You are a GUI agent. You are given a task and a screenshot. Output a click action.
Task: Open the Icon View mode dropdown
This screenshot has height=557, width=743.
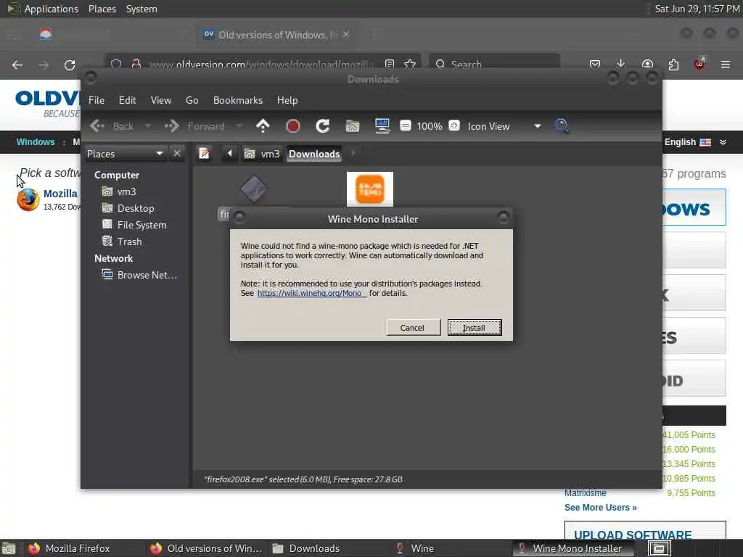(x=504, y=126)
